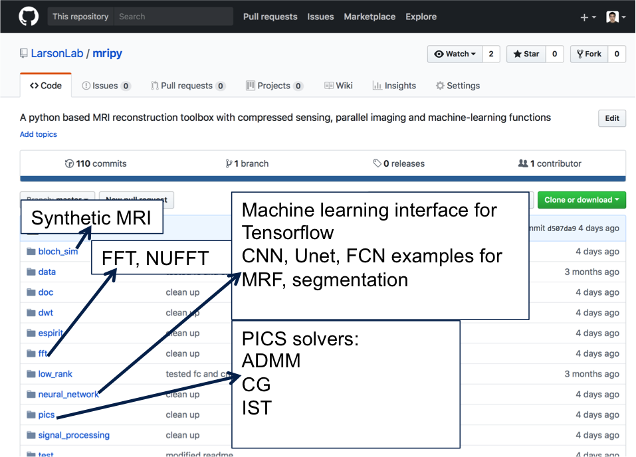Screen dimensions: 636x457
Task: Open the Watch notifications dropdown
Action: click(455, 54)
